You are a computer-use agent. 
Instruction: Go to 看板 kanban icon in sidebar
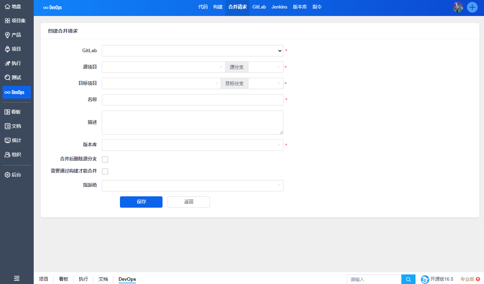(7, 112)
